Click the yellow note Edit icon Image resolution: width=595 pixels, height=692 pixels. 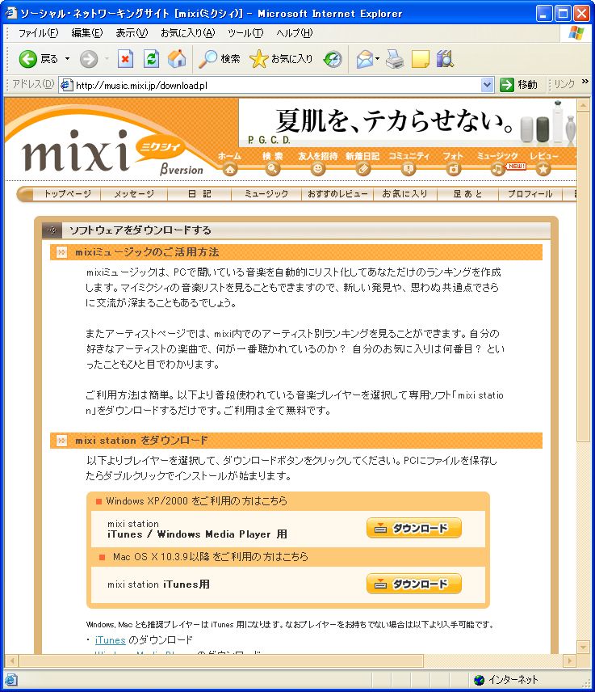click(x=420, y=59)
